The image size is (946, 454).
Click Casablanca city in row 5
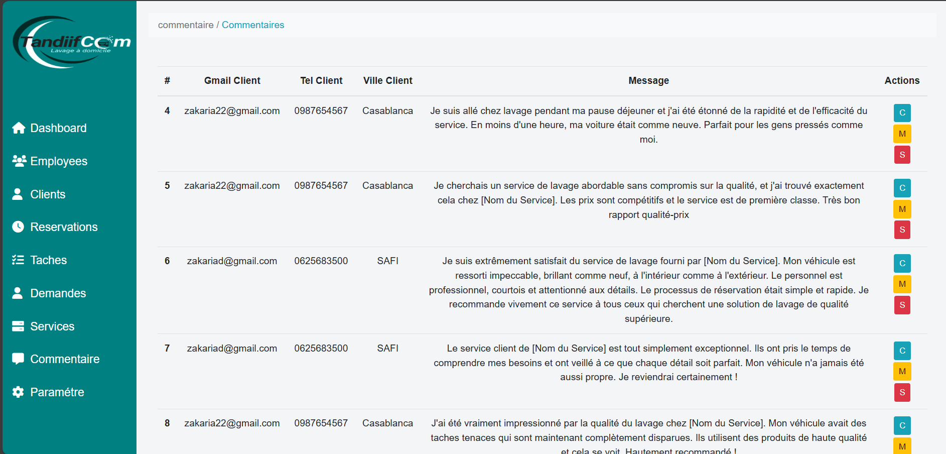pos(388,185)
